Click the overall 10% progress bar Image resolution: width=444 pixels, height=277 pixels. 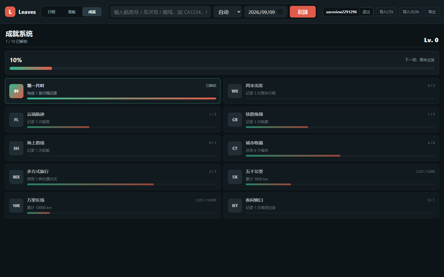[222, 68]
